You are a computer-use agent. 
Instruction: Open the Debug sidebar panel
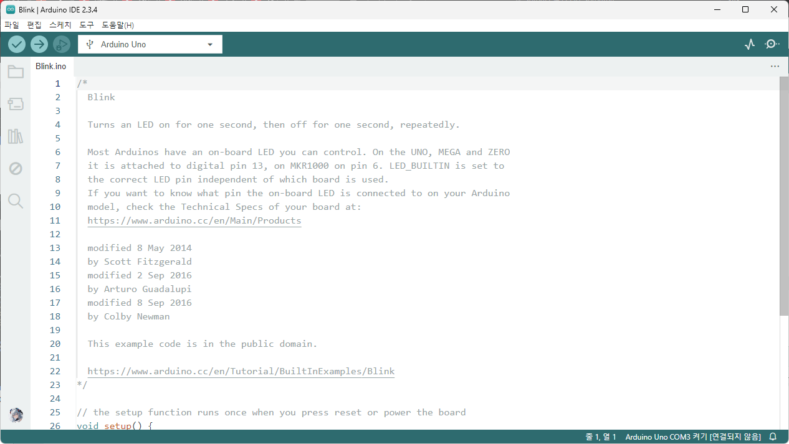[16, 169]
